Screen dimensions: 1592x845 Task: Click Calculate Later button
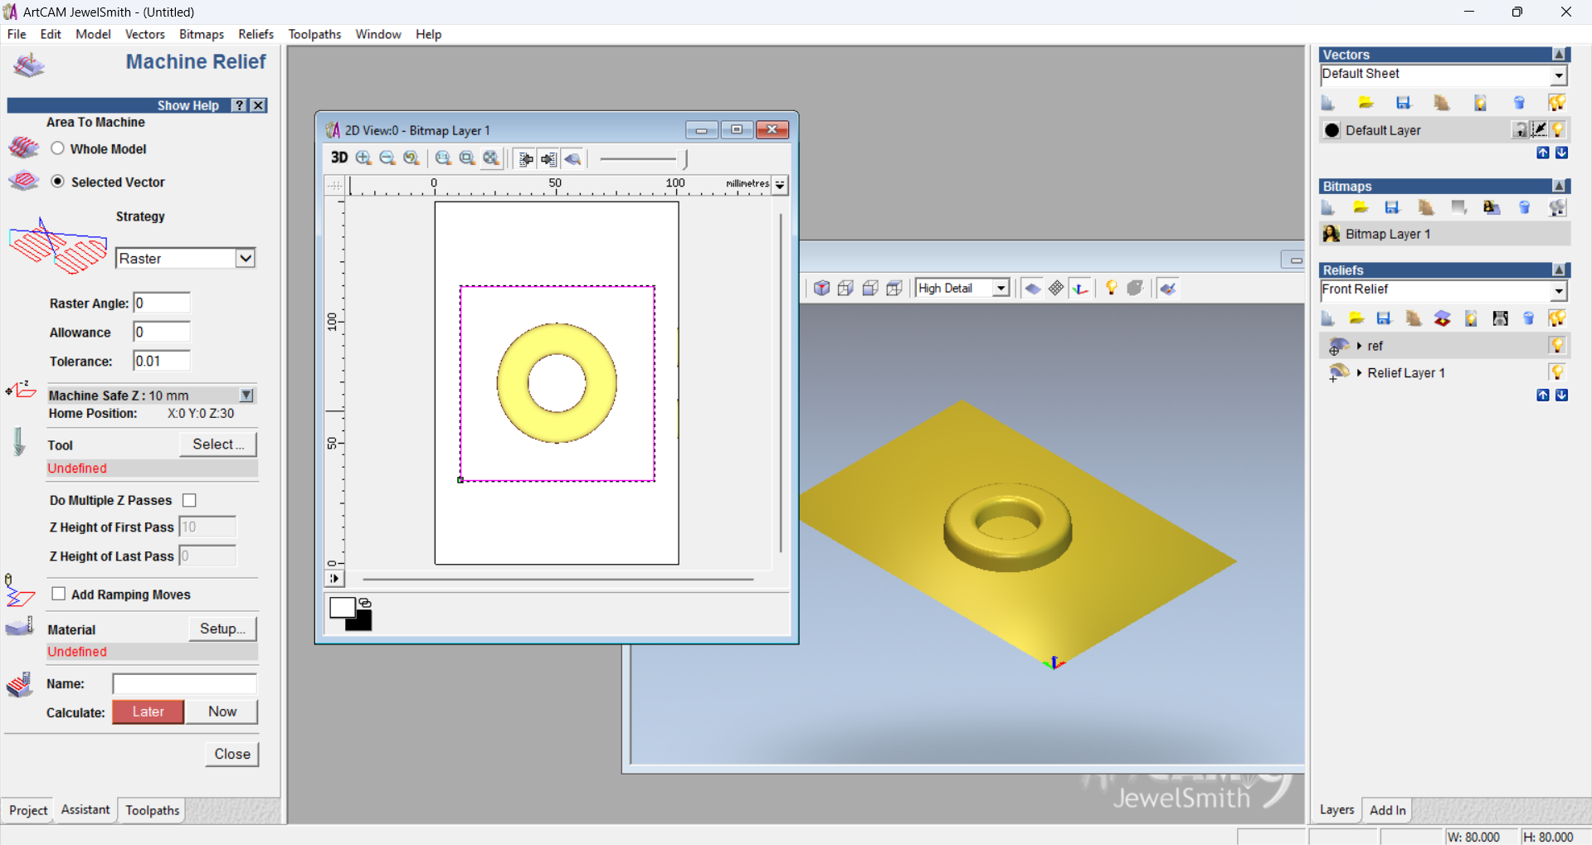[x=148, y=711]
